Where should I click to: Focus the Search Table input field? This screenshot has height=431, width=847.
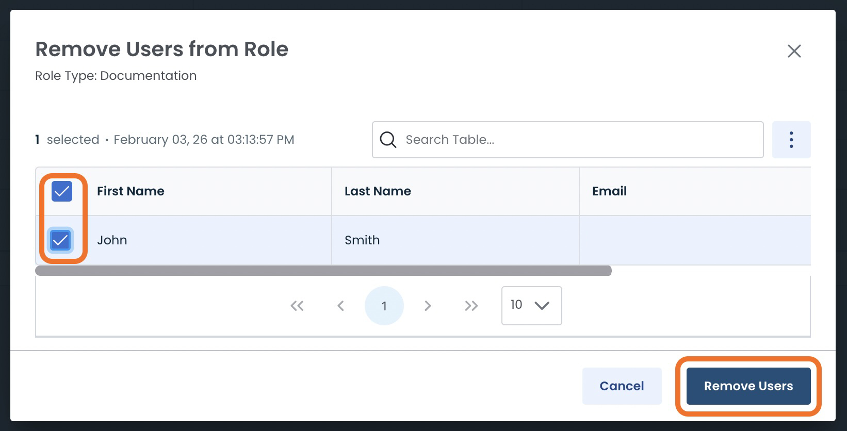[568, 140]
